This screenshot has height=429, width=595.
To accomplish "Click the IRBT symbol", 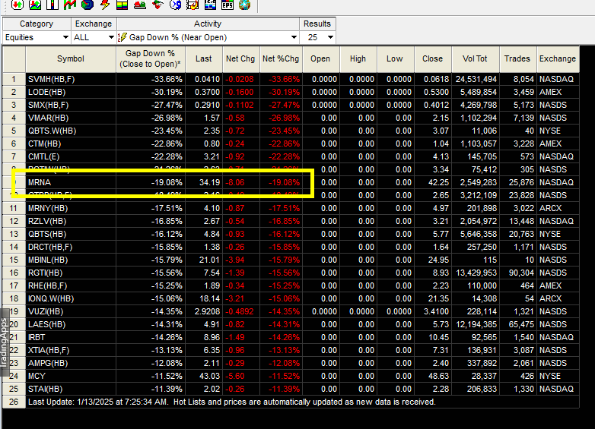I will click(37, 337).
